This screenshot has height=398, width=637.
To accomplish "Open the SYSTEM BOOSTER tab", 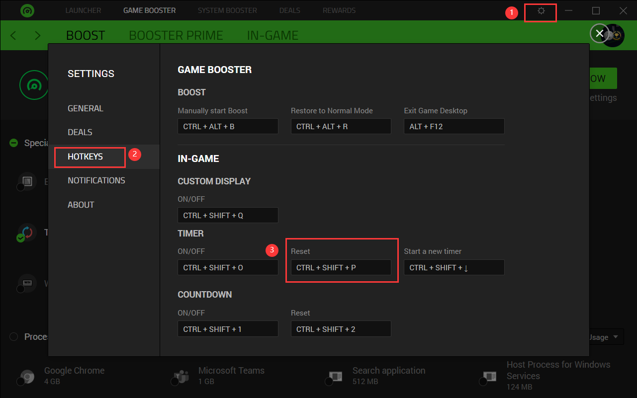I will click(227, 10).
